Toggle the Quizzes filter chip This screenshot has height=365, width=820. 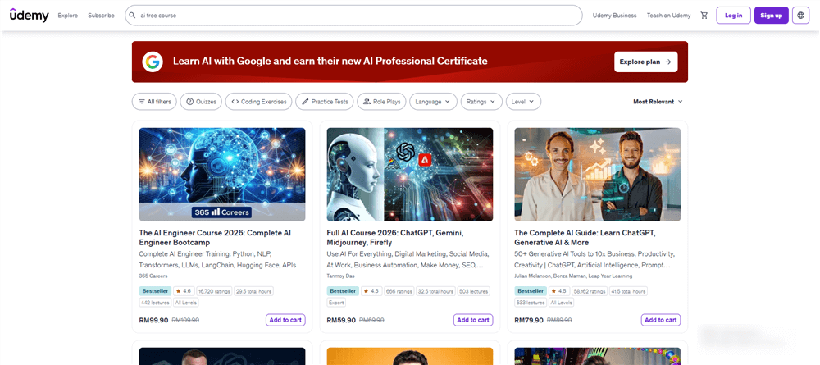tap(202, 102)
